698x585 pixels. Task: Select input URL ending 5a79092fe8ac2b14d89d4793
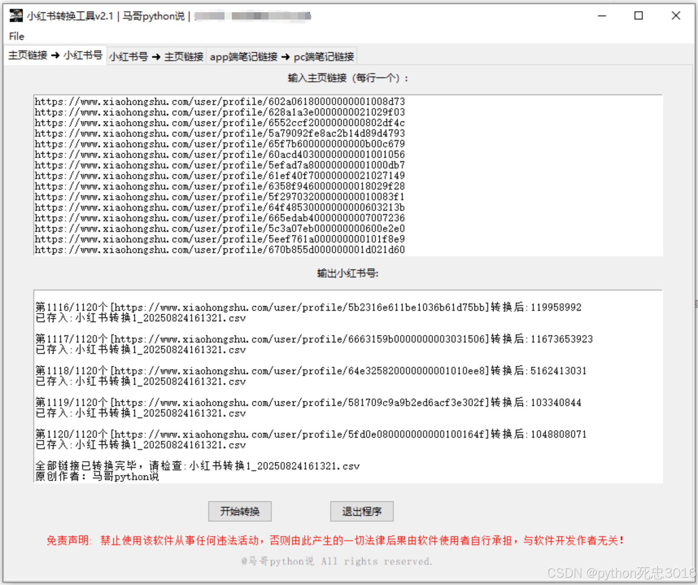220,133
